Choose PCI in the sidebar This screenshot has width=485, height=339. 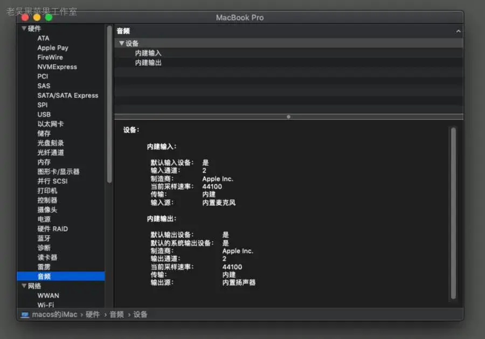43,76
